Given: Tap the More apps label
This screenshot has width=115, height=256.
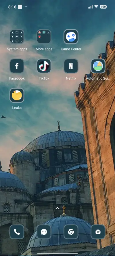Looking at the screenshot, I should click(x=44, y=49).
